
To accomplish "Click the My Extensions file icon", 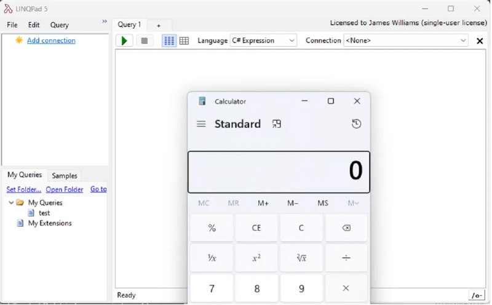I will point(20,223).
